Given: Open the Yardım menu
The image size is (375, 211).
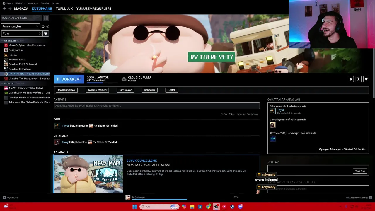Looking at the screenshot, I should pyautogui.click(x=55, y=3).
